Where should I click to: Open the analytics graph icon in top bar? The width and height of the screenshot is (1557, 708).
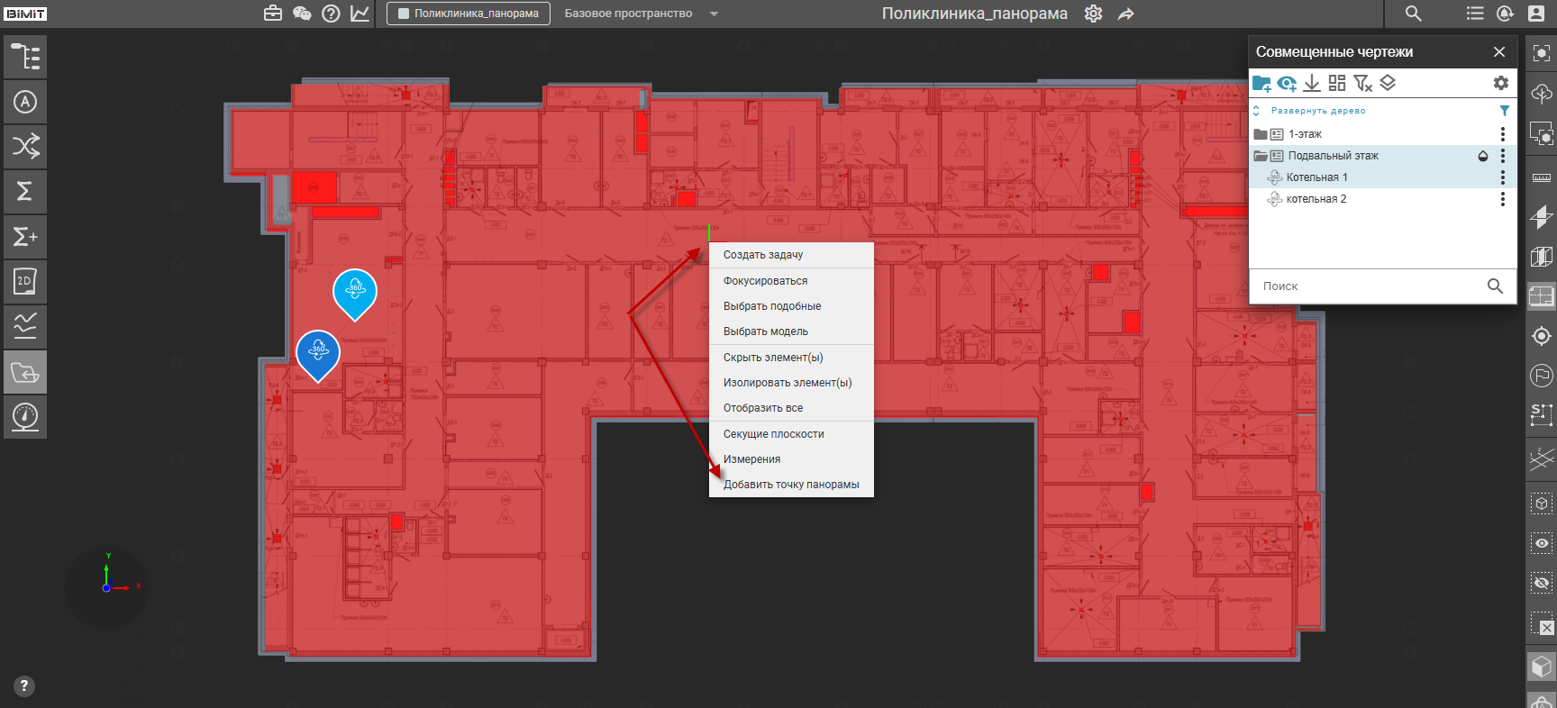pos(360,14)
